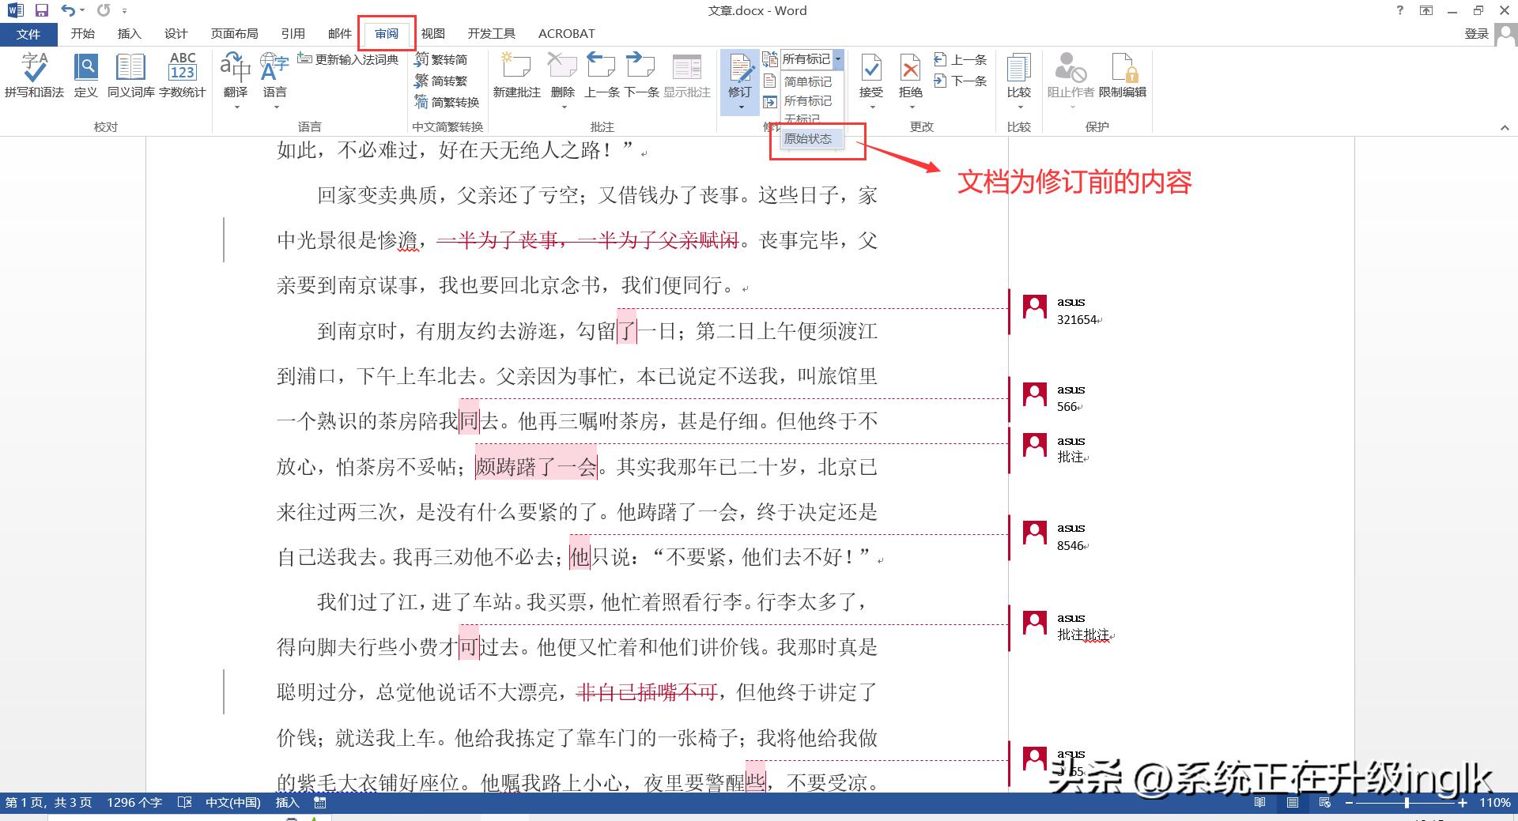Open the 同义词库 thesaurus

click(x=130, y=76)
